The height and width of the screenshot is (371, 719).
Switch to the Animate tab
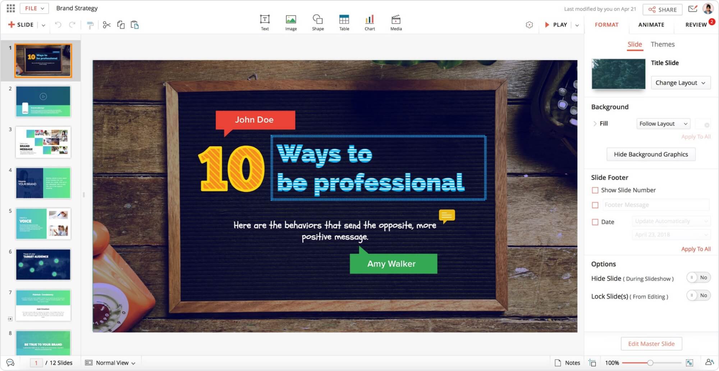(x=651, y=25)
